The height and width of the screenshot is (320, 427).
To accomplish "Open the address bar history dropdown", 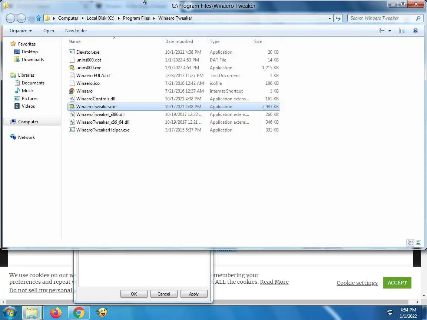I will click(x=330, y=18).
